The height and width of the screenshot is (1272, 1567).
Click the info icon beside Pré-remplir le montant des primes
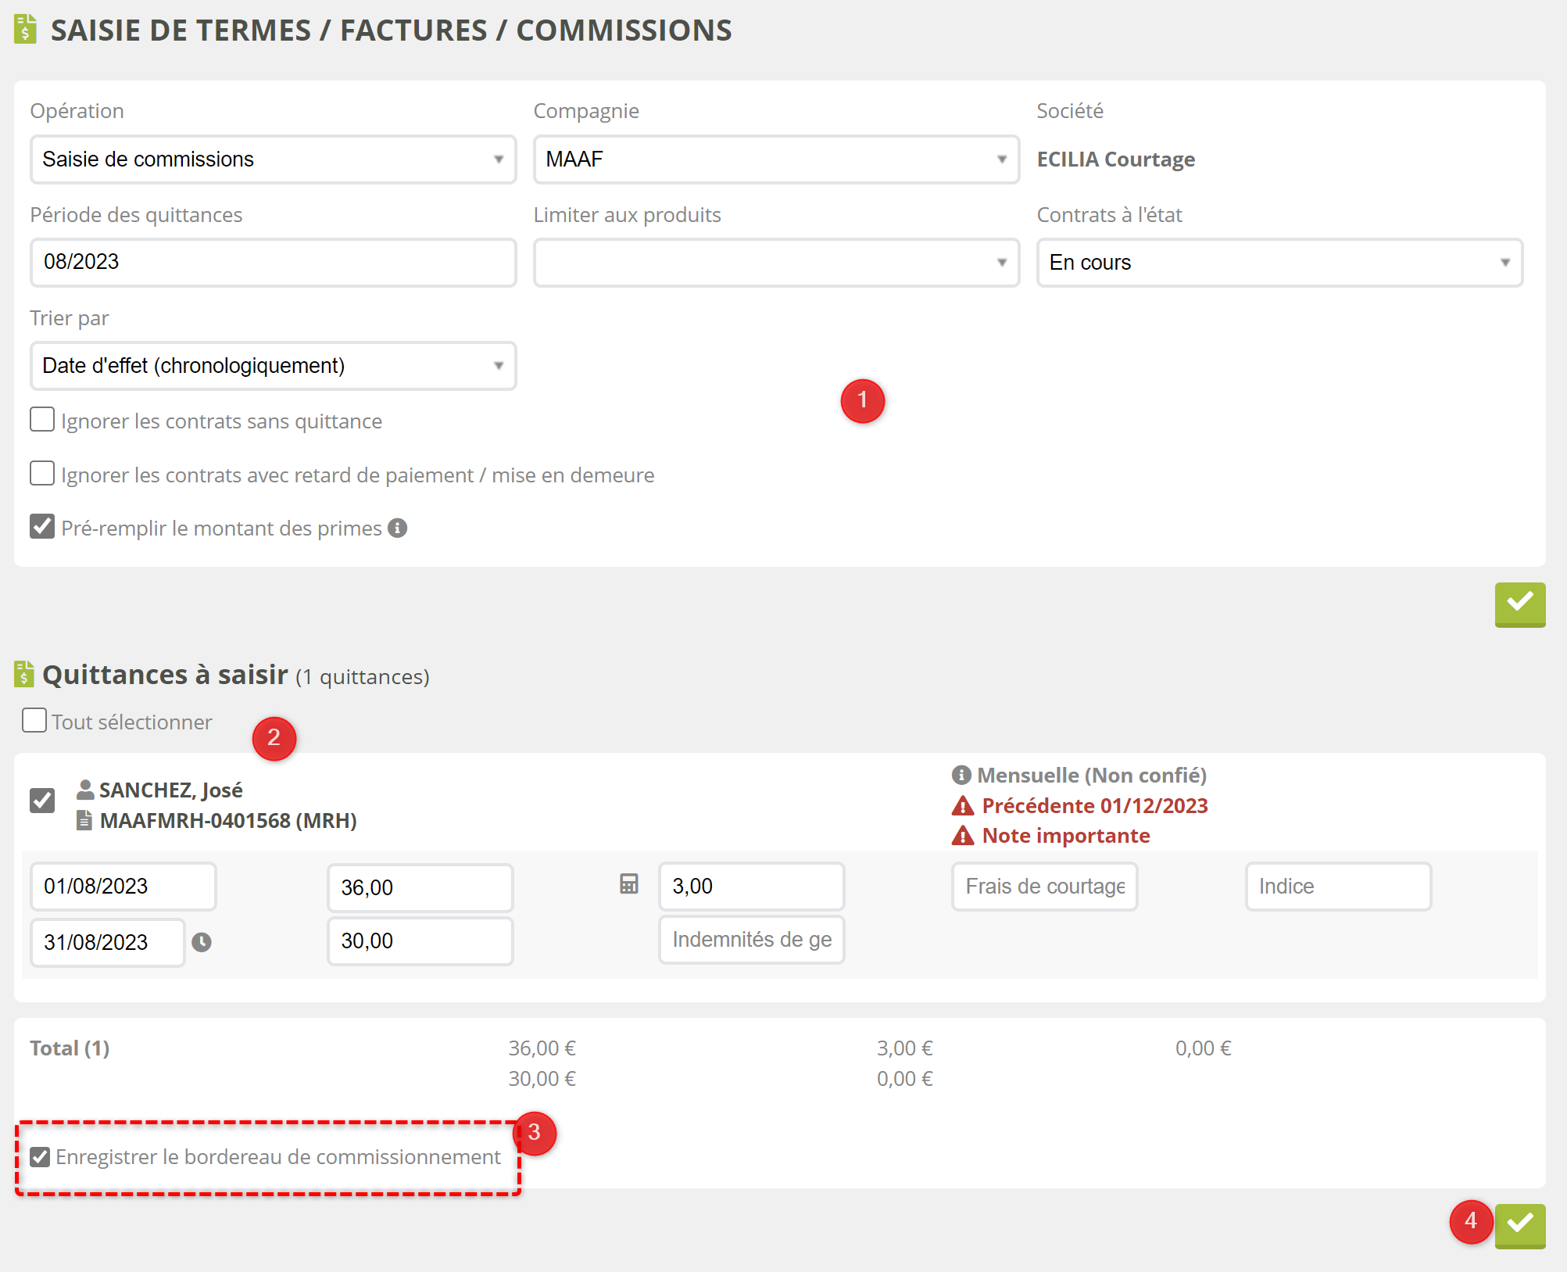click(x=398, y=528)
